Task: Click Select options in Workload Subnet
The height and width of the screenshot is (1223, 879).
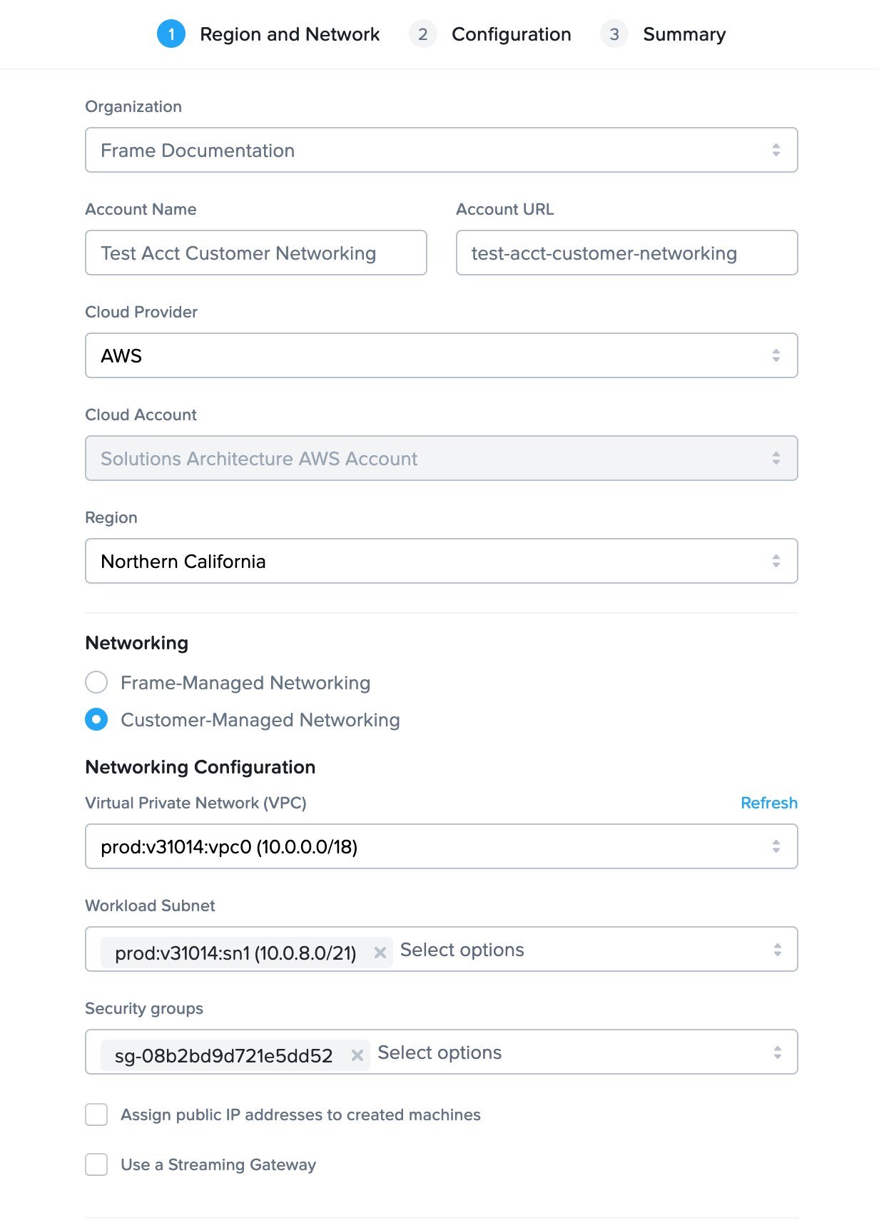Action: point(462,949)
